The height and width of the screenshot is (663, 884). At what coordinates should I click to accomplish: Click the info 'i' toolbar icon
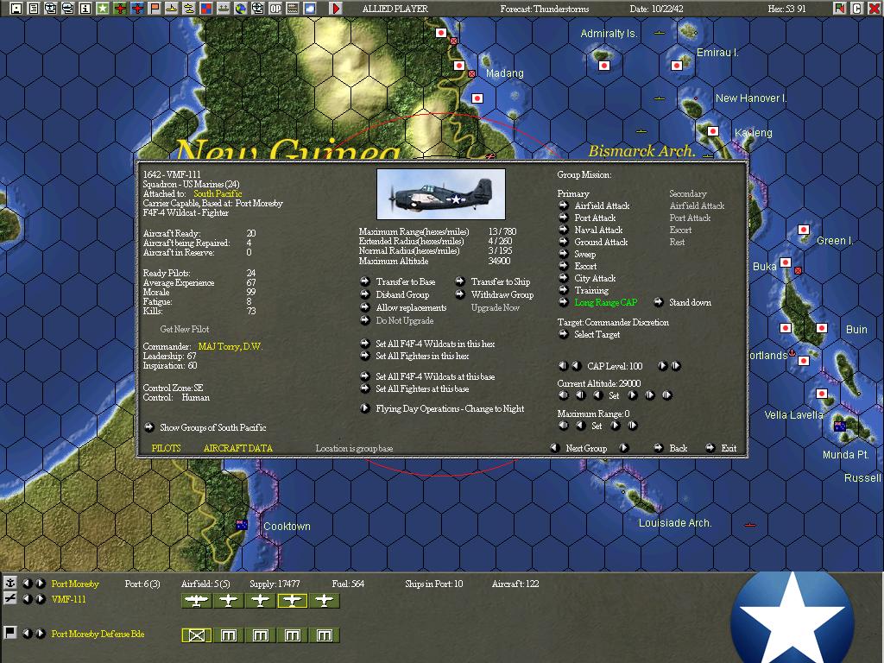click(x=85, y=8)
